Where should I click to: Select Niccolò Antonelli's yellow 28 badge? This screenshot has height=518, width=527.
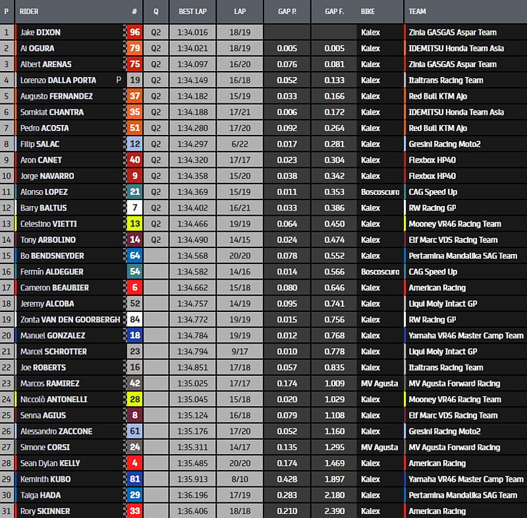(x=134, y=400)
